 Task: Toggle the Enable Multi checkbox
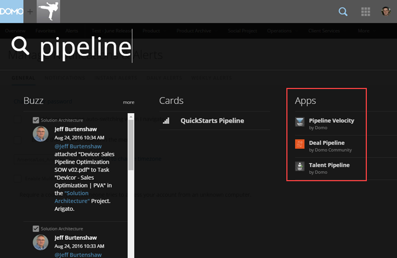pos(17,179)
